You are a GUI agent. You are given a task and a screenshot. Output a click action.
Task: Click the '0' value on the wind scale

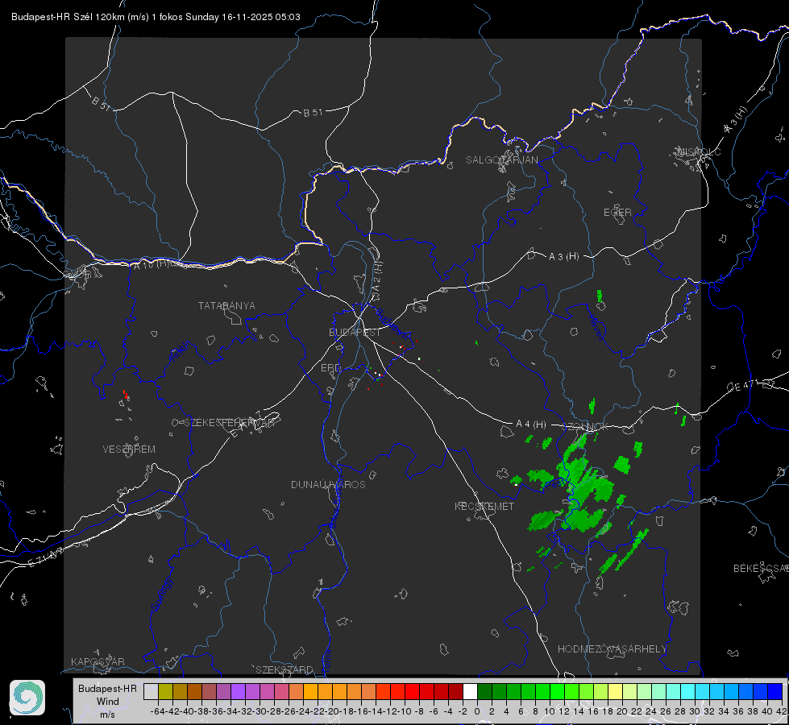(x=477, y=711)
